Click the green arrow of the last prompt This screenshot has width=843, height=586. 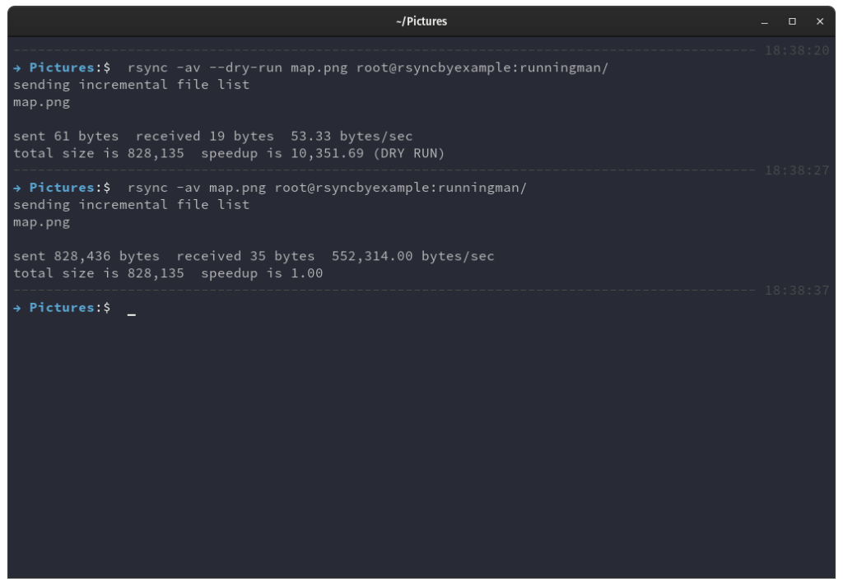coord(16,307)
